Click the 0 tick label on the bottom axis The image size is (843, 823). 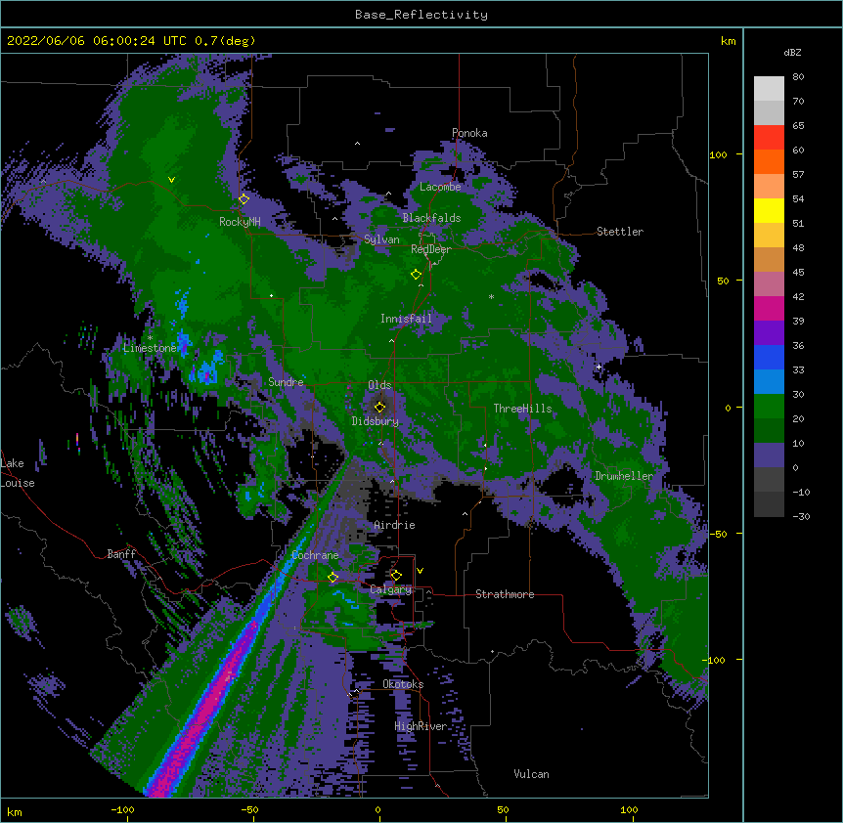coord(377,810)
